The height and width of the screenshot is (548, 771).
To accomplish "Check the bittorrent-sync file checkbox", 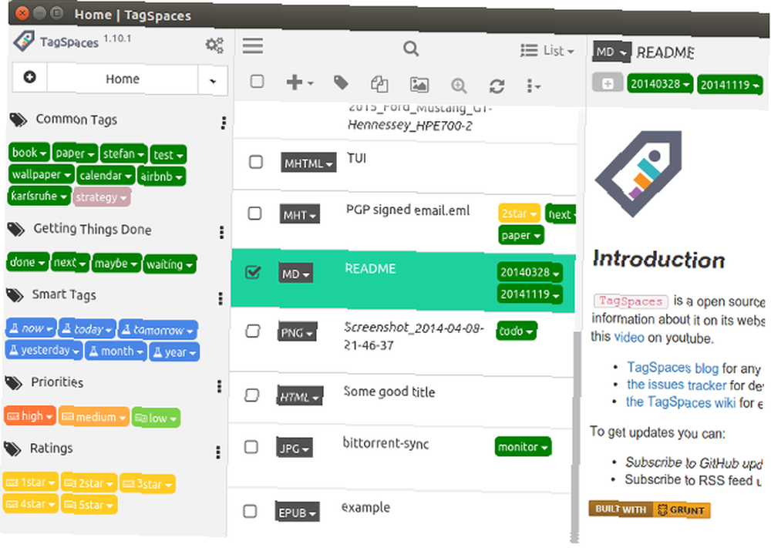I will tap(251, 447).
